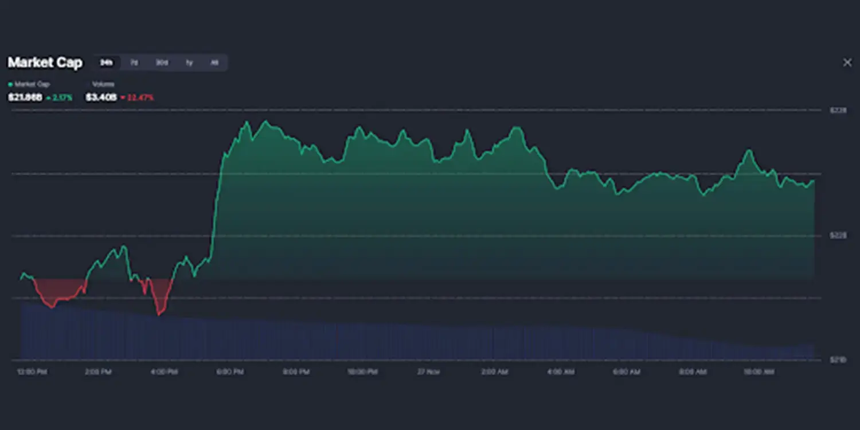Select the All time range

point(214,62)
